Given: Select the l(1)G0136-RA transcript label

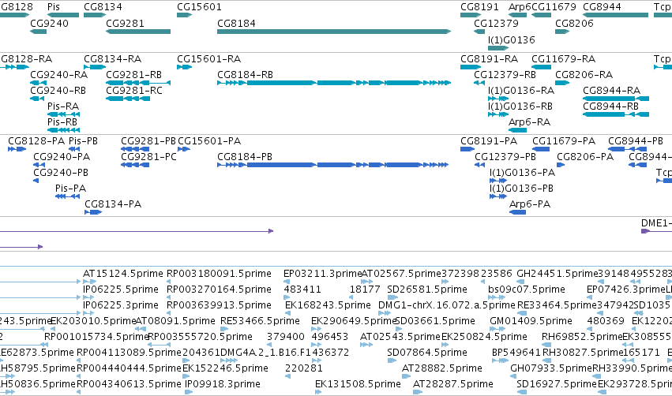Looking at the screenshot, I should coord(520,91).
